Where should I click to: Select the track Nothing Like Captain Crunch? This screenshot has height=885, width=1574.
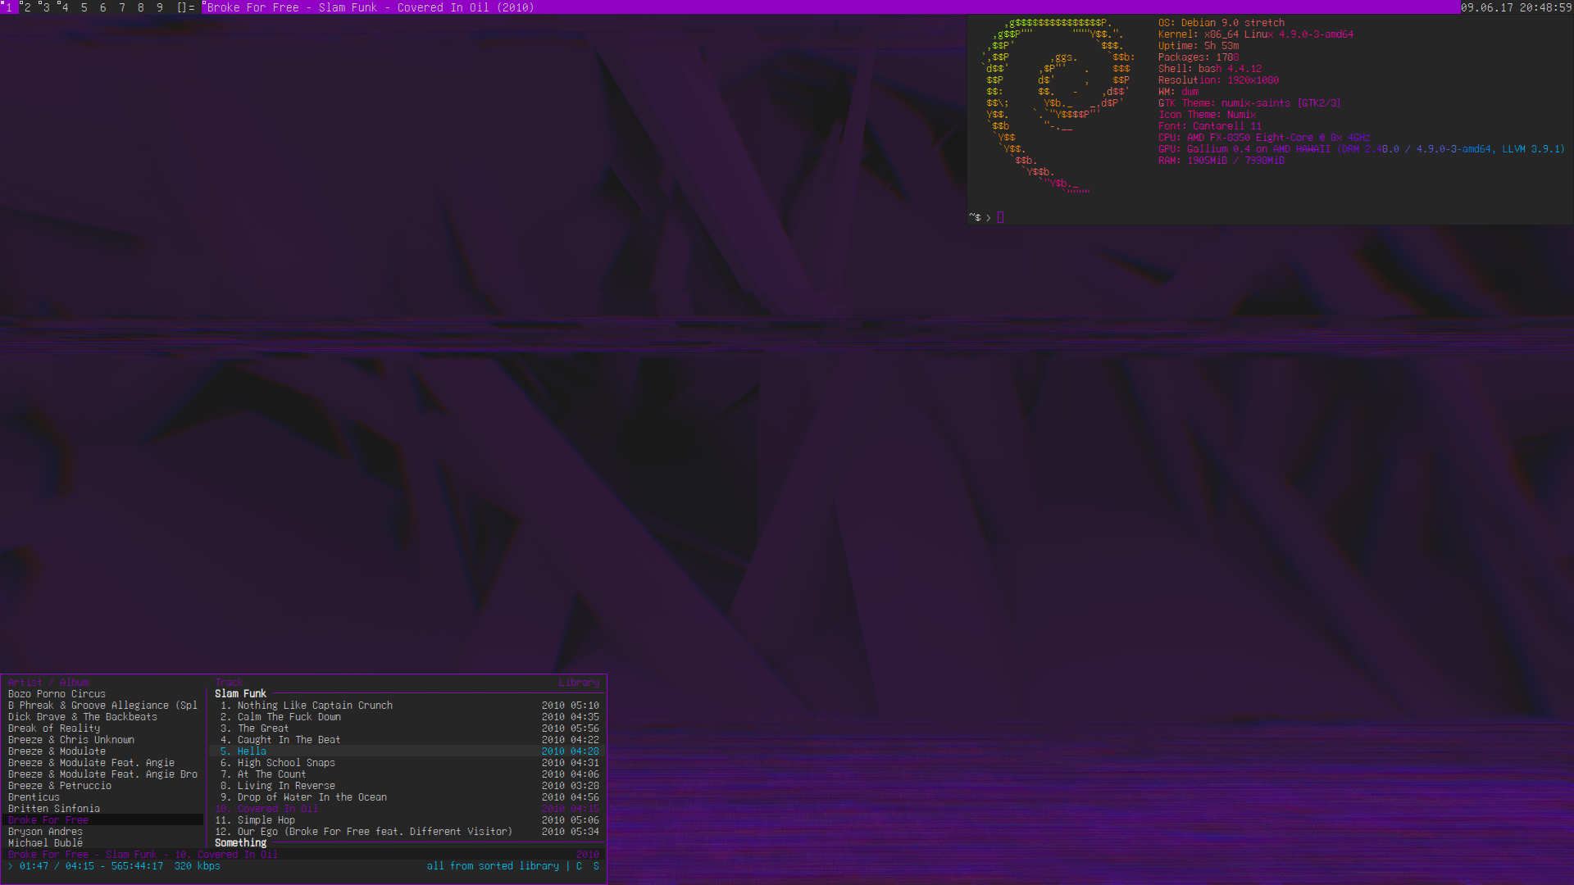pos(315,706)
